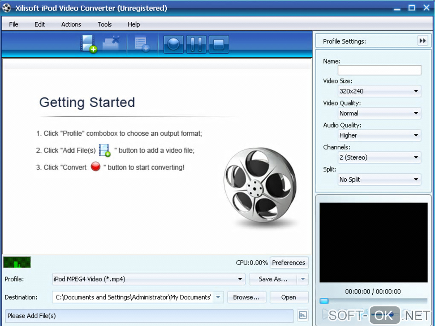Click the red Convert icon in instructions
Viewport: 435px width, 326px height.
[96, 166]
